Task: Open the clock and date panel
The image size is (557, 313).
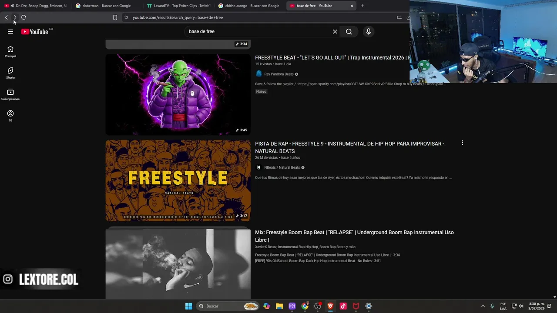Action: (537, 306)
